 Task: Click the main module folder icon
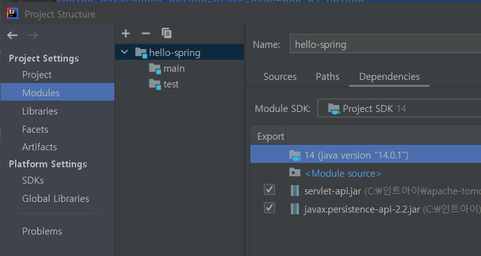pos(155,69)
